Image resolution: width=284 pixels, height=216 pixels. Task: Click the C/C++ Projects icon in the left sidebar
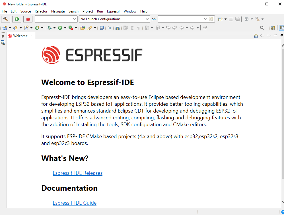(x=3, y=43)
